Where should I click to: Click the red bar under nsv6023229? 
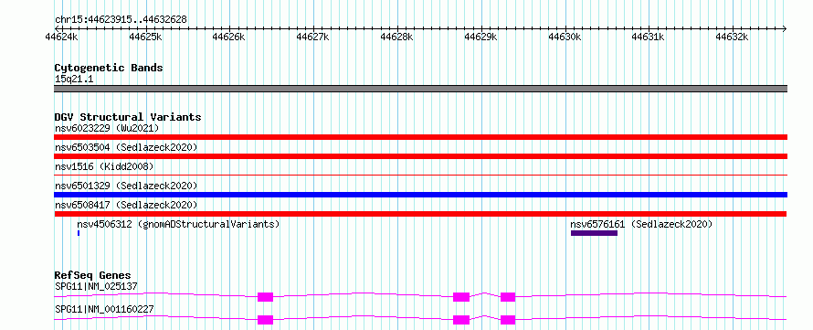[x=420, y=137]
